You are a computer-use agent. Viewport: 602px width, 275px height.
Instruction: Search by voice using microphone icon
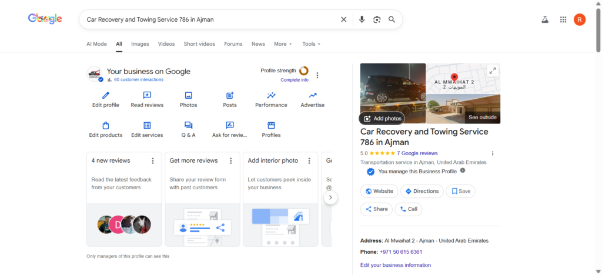[362, 19]
